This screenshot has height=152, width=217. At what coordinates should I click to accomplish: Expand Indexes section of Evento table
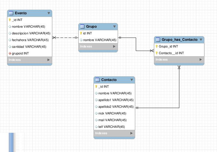click(x=48, y=60)
